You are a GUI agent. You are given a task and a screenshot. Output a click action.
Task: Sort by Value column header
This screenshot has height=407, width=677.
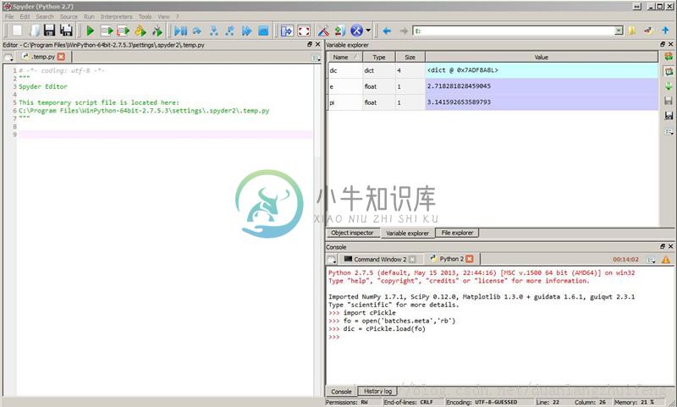[x=542, y=57]
